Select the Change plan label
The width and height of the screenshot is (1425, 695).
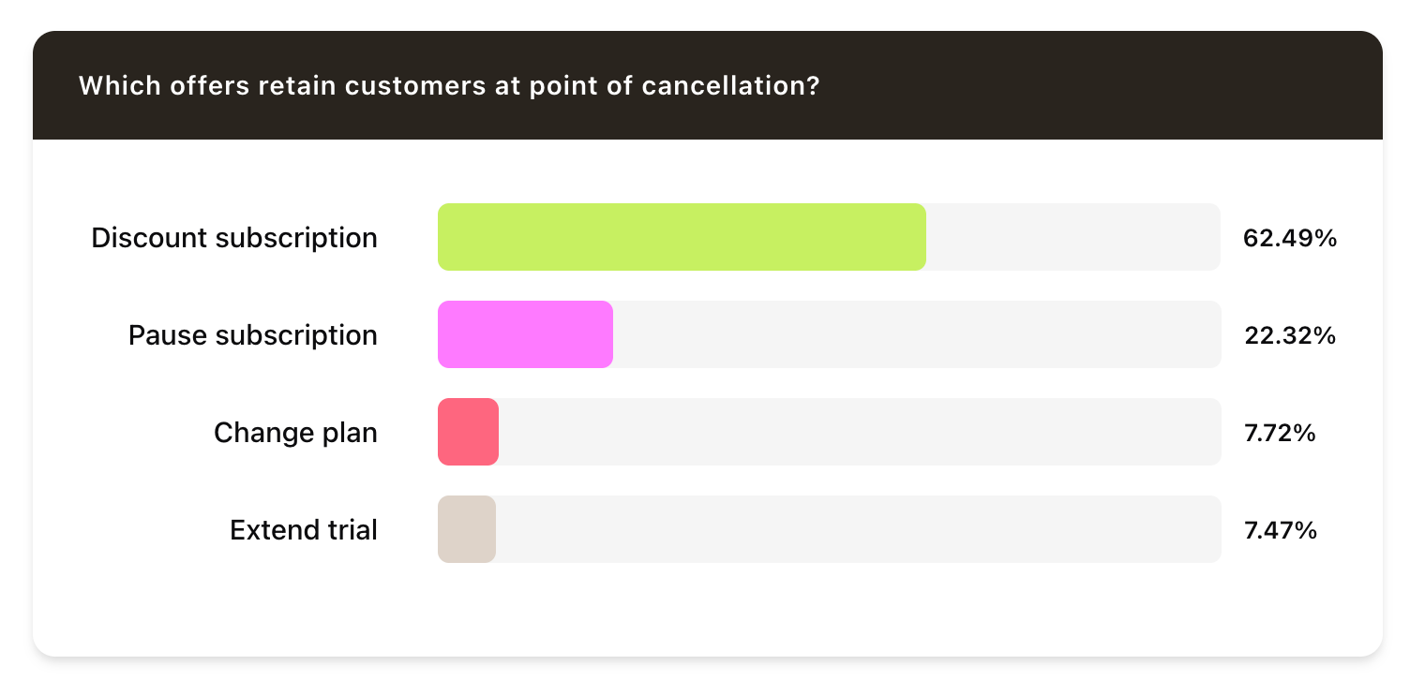coord(295,433)
